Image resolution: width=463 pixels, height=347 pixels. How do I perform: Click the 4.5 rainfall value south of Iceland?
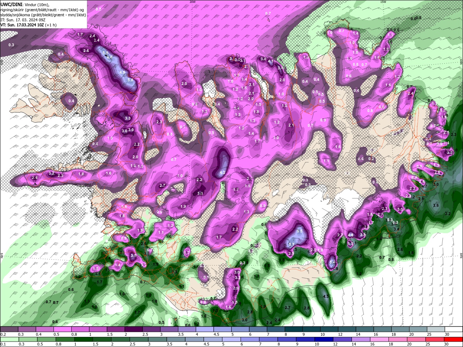[x=326, y=296]
